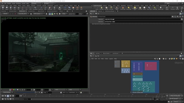Click the playback range slider bar

coord(91,99)
